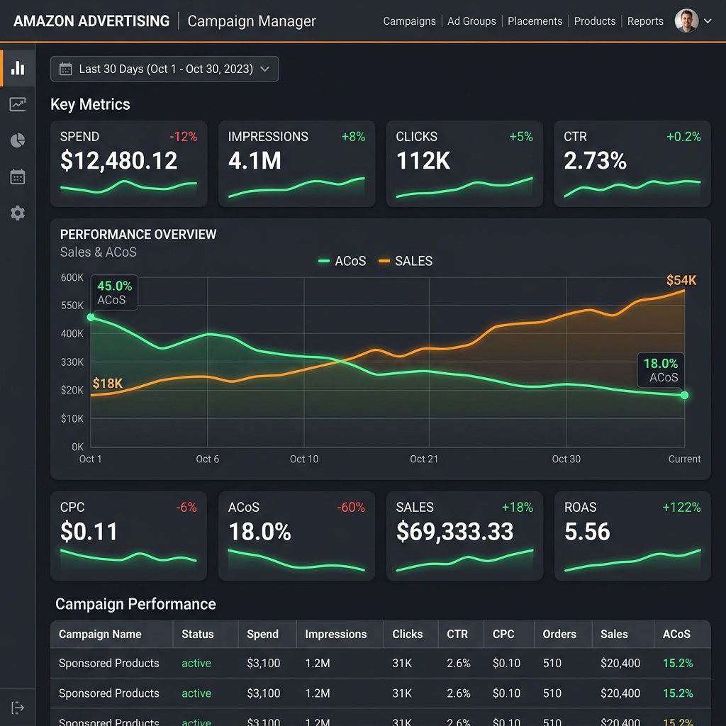Click the calendar icon in date picker

pos(66,69)
